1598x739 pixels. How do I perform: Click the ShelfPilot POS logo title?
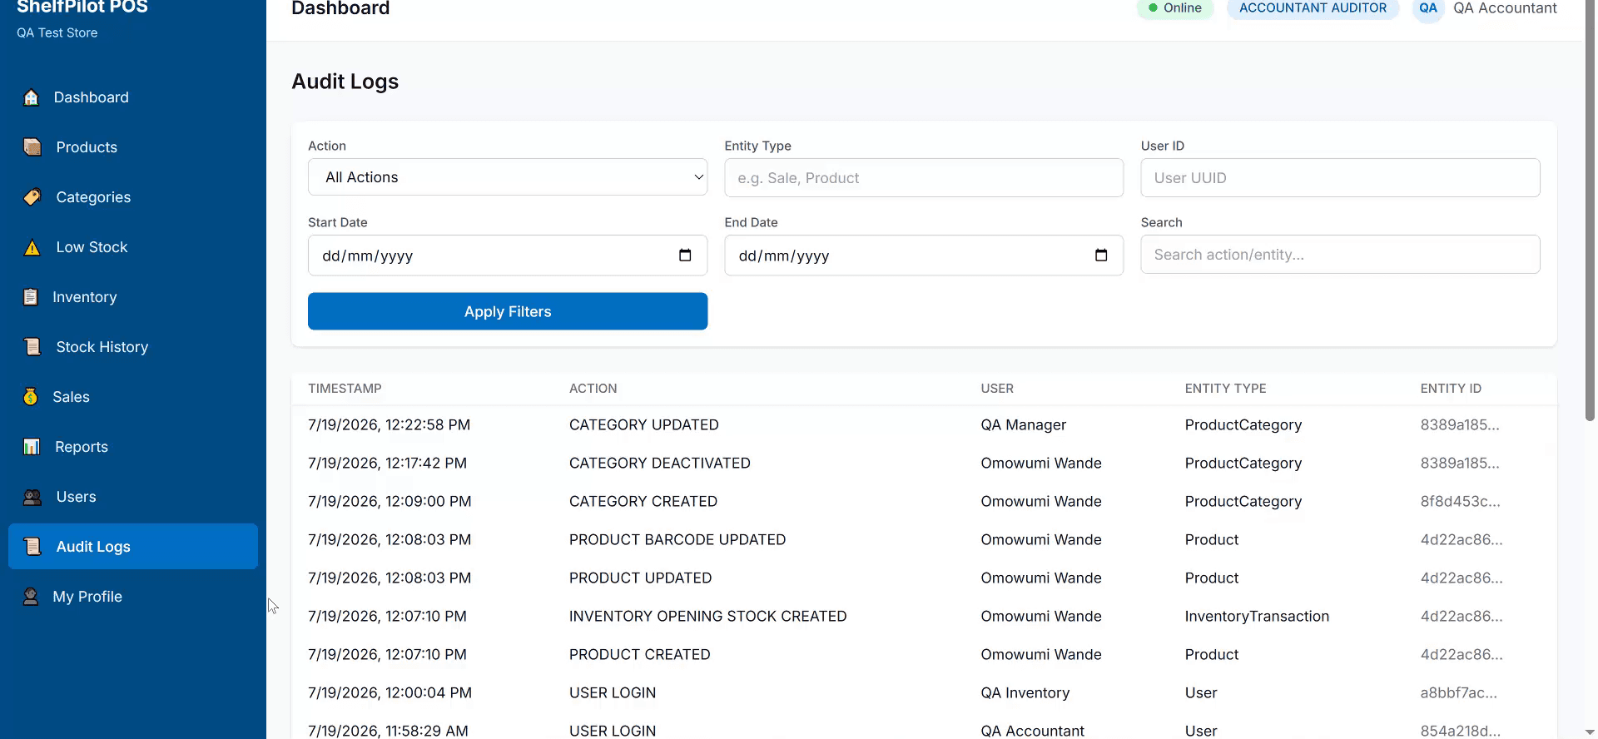coord(82,7)
